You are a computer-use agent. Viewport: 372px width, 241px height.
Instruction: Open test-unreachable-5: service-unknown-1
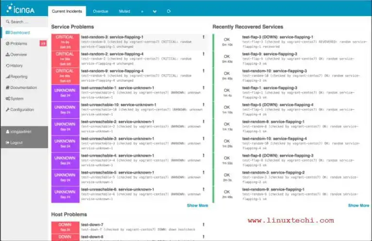[118, 172]
